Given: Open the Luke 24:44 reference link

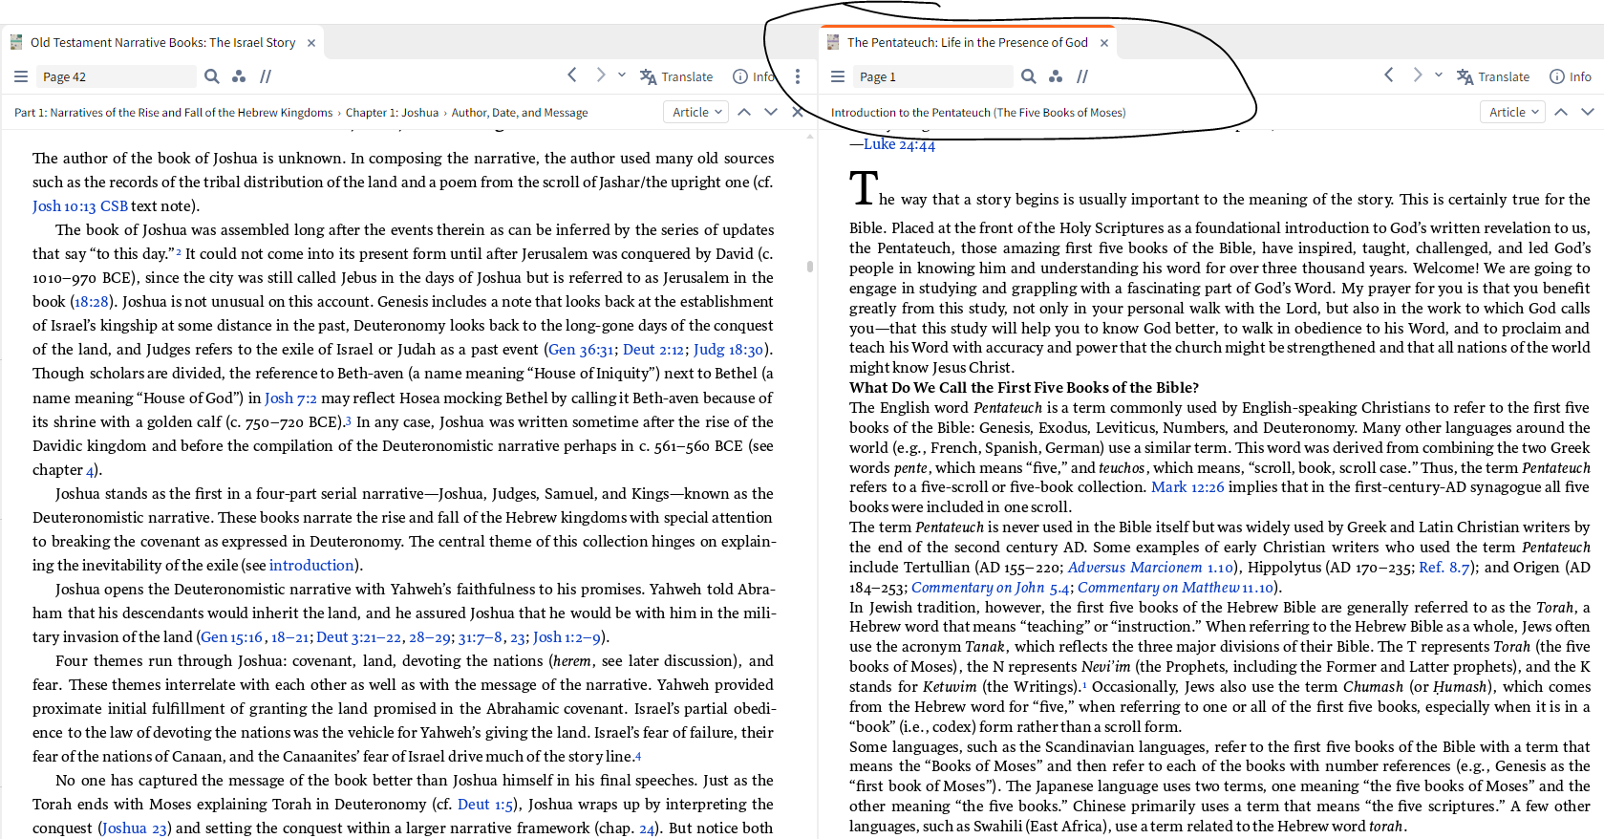Looking at the screenshot, I should click(x=899, y=145).
